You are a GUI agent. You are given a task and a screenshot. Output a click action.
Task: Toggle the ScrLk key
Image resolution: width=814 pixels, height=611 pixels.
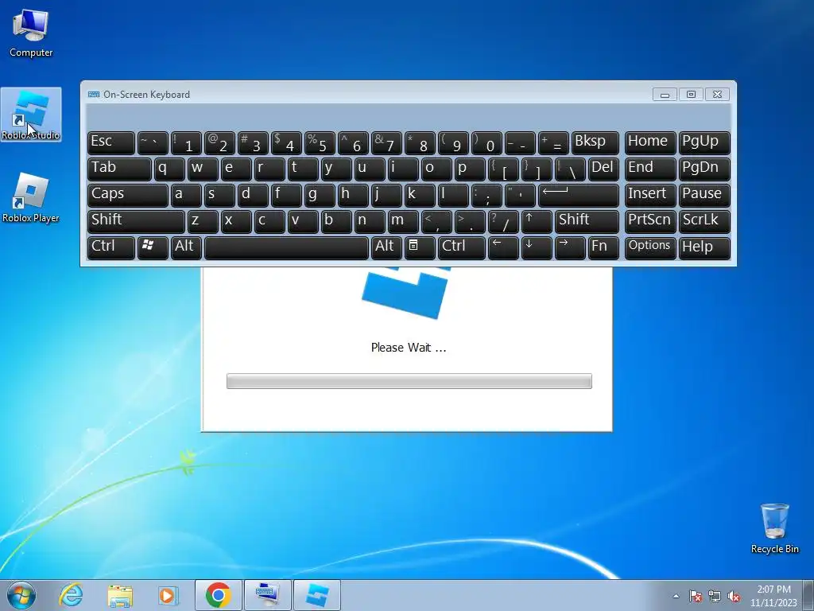[704, 221]
